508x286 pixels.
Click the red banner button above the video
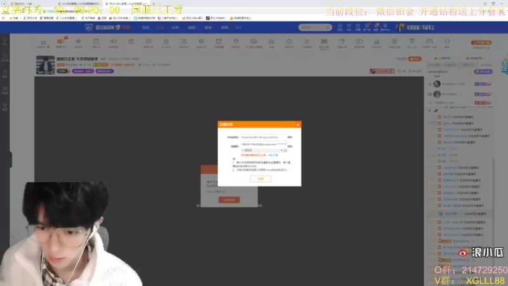(382, 71)
